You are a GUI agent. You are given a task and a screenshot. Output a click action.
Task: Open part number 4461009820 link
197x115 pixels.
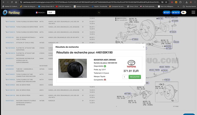click(x=10, y=85)
